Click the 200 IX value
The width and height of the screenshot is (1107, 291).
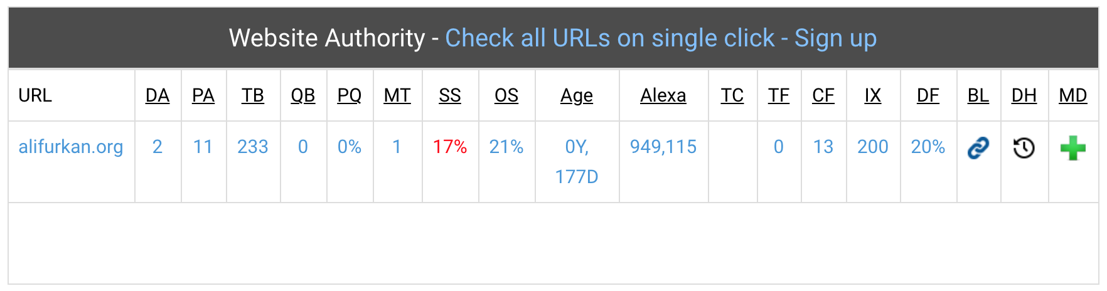point(873,147)
